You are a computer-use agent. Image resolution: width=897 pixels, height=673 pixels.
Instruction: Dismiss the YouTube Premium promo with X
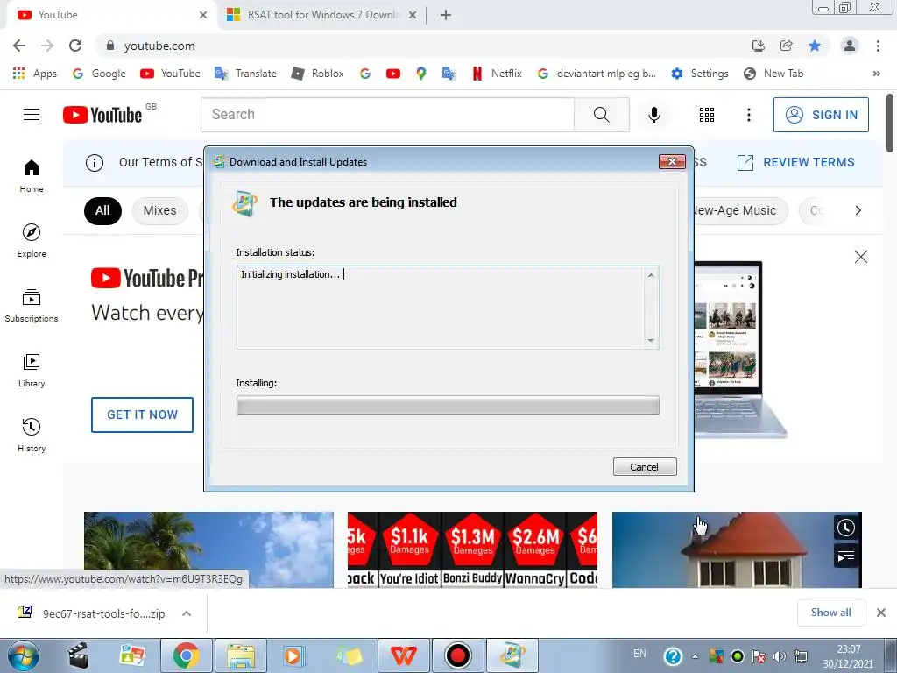860,257
